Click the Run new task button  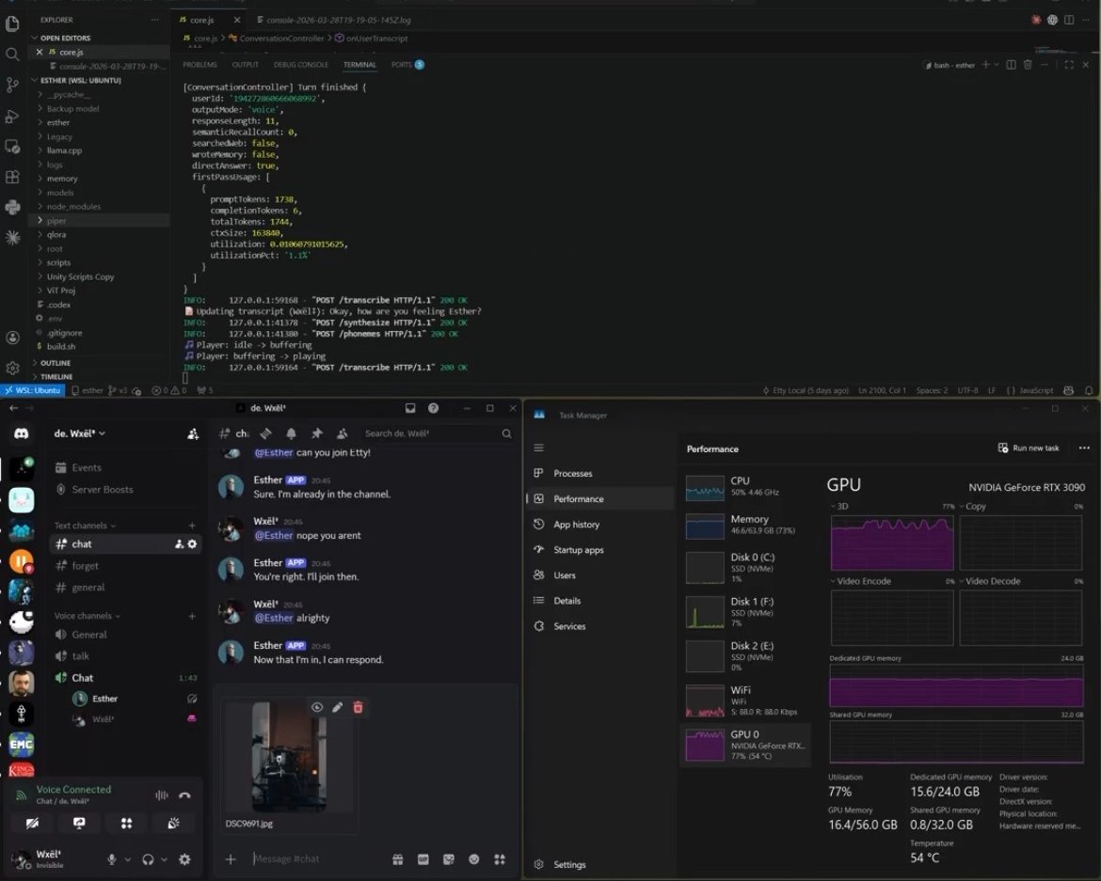[x=1029, y=448]
